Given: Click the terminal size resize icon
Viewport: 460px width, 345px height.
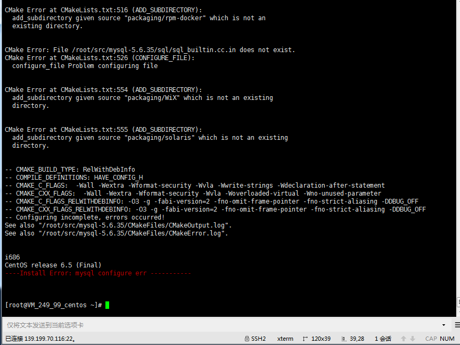Looking at the screenshot, I should (x=305, y=339).
